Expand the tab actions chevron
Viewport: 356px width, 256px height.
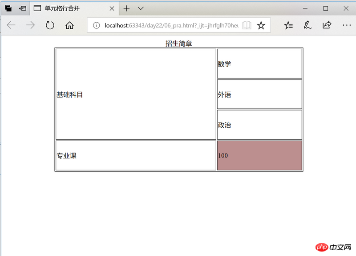point(140,8)
